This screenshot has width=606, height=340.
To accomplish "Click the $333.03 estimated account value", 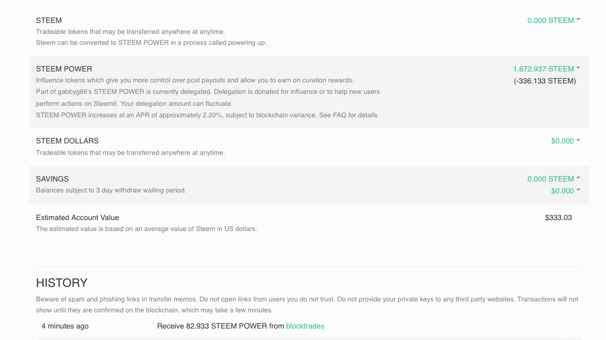I will (x=558, y=217).
